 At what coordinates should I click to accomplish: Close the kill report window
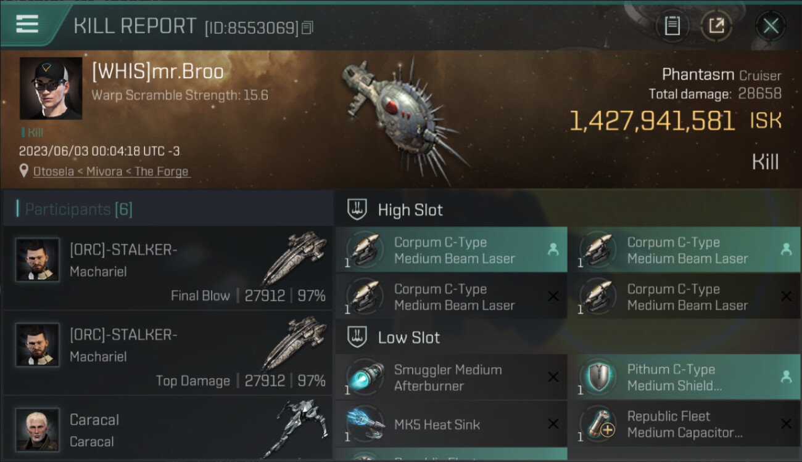tap(771, 26)
